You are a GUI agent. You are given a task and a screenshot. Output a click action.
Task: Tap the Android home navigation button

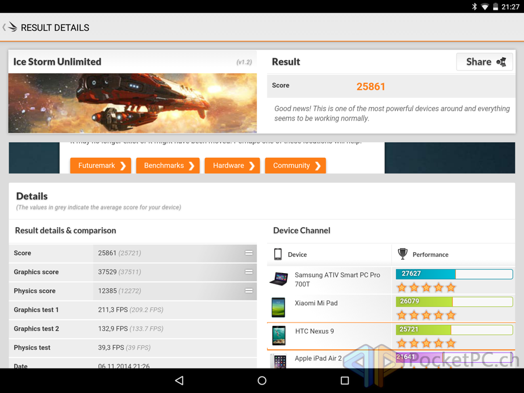(262, 380)
